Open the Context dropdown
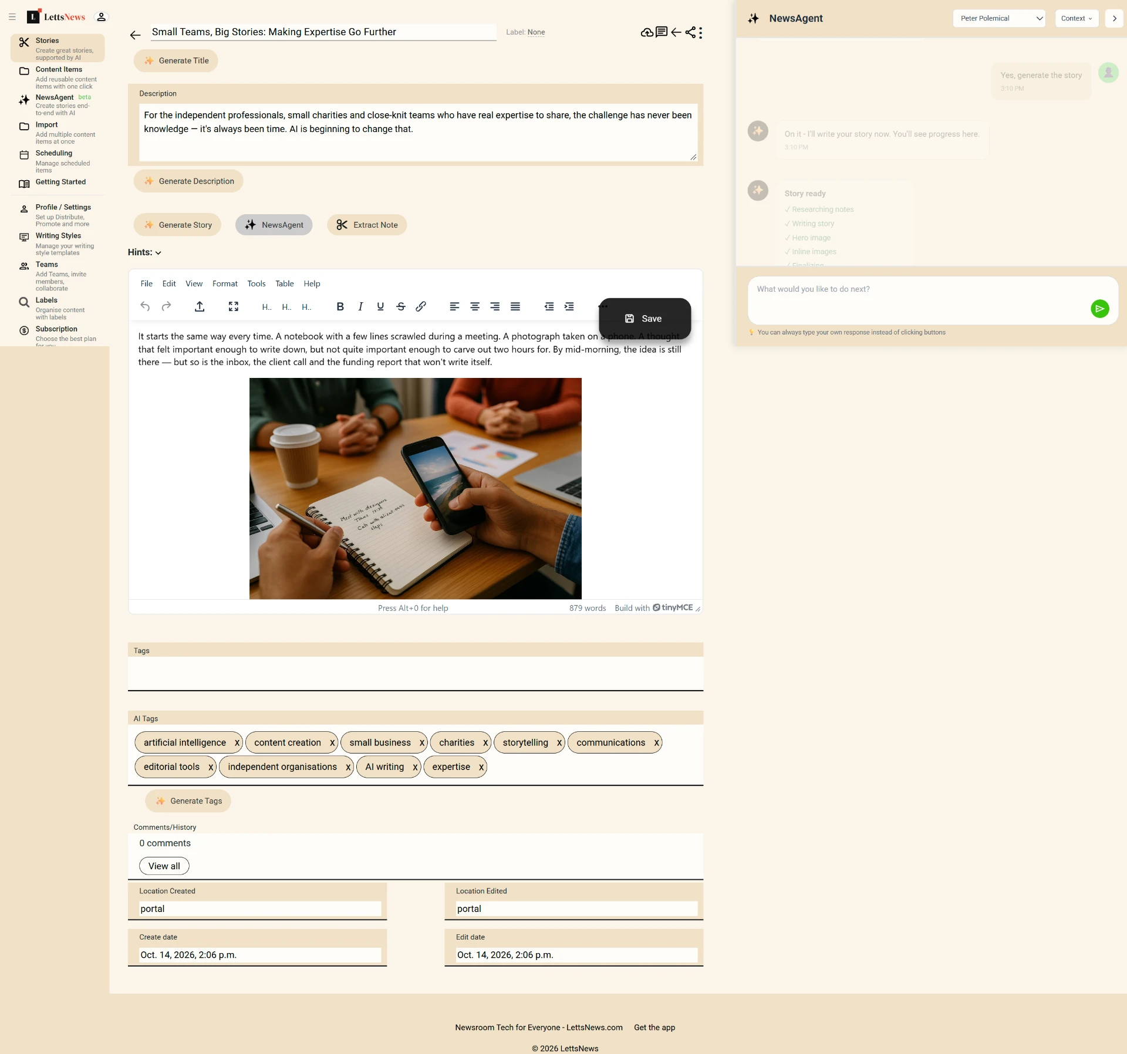This screenshot has height=1054, width=1127. (x=1077, y=18)
